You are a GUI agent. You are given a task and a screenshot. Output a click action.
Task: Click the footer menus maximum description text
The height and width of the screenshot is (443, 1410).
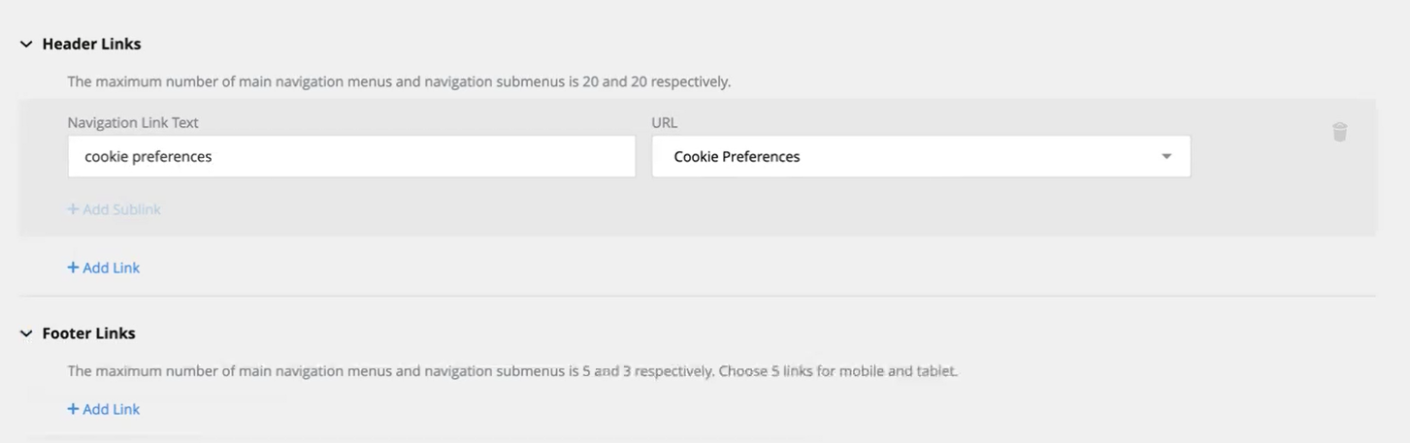coord(512,371)
